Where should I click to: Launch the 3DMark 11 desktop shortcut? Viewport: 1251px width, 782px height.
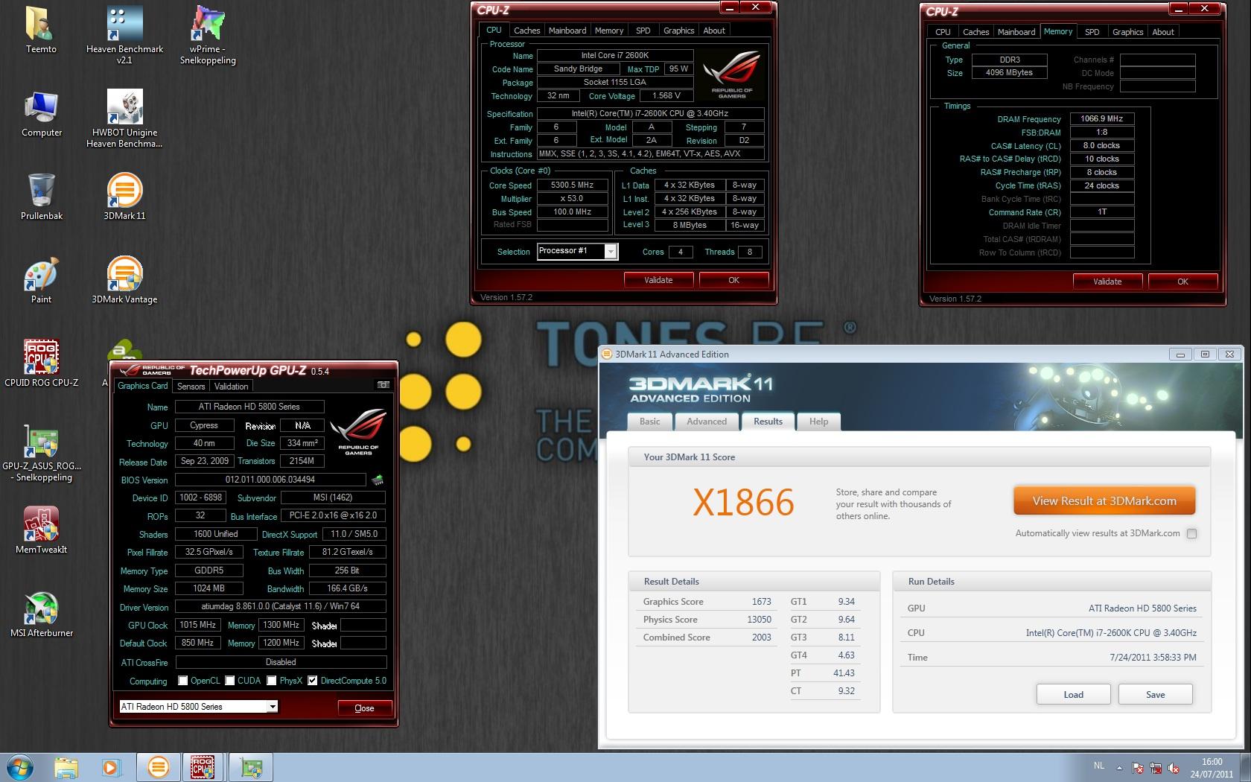(x=124, y=197)
